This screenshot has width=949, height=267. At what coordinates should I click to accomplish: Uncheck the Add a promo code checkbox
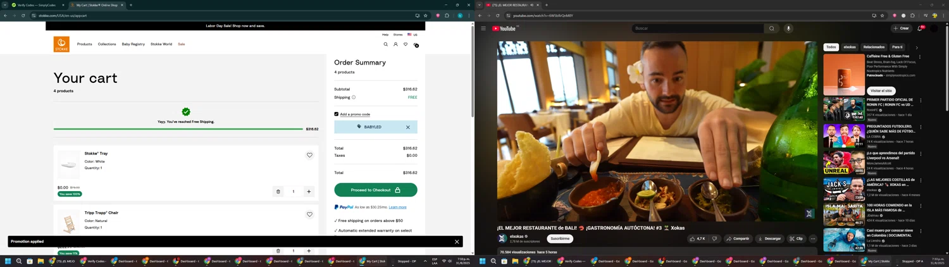tap(337, 114)
